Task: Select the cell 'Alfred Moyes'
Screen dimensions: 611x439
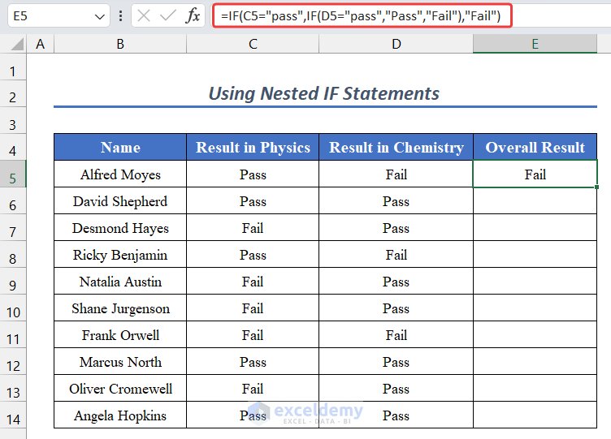Action: point(120,174)
